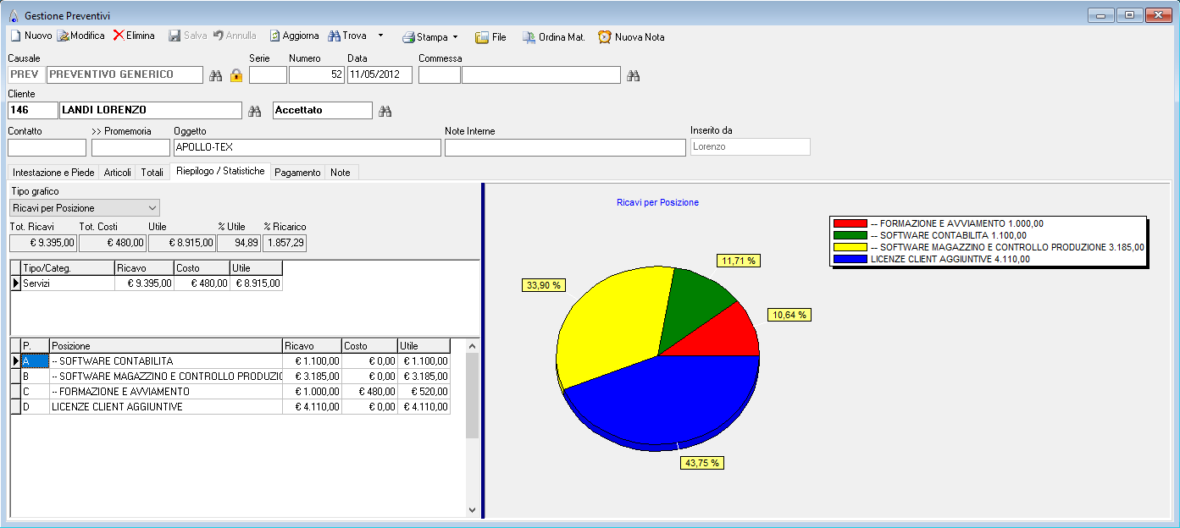Open the Stampa dropdown arrow
The image size is (1180, 528).
click(455, 37)
